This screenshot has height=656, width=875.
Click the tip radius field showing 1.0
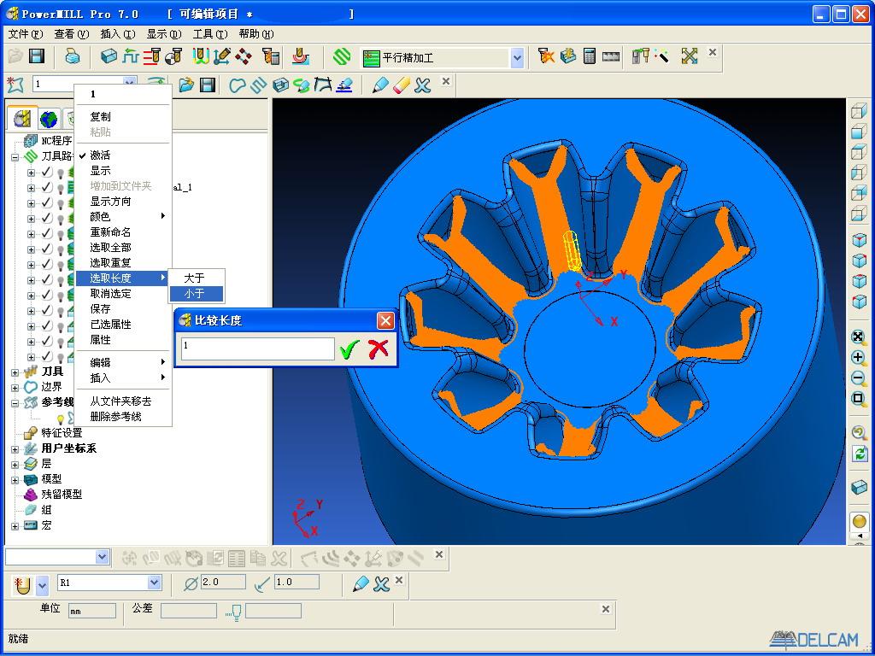click(297, 583)
